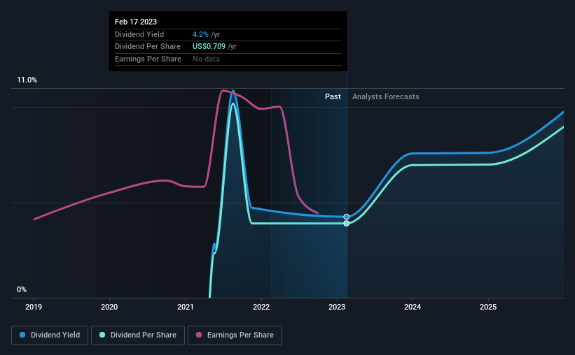Toggle the Earnings Per Share legend button
The width and height of the screenshot is (575, 355).
coord(235,335)
